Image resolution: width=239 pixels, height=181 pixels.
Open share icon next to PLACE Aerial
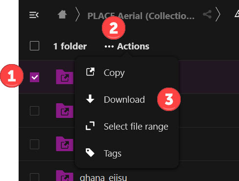(207, 14)
